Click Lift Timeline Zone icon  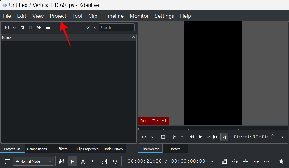coord(267,161)
